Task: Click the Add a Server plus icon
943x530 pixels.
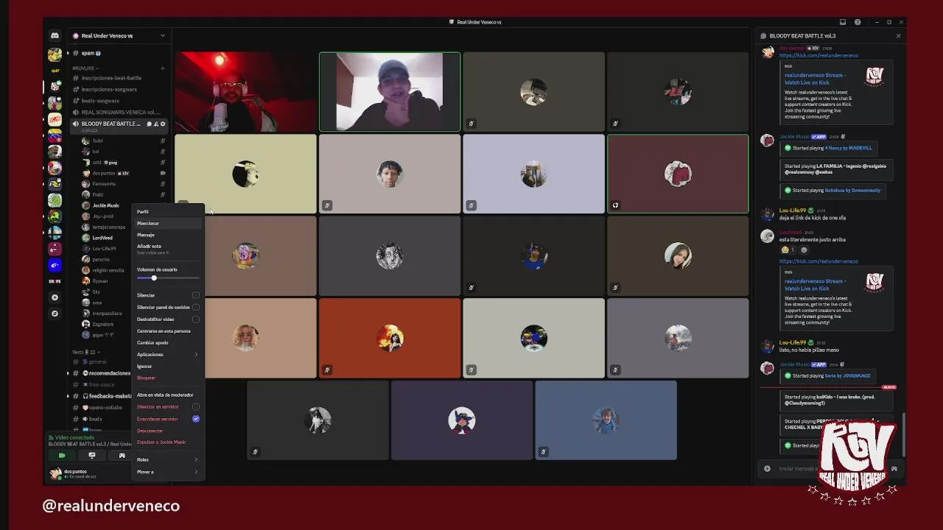Action: (55, 297)
